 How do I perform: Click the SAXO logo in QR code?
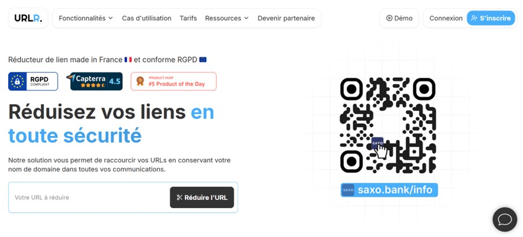tap(377, 143)
